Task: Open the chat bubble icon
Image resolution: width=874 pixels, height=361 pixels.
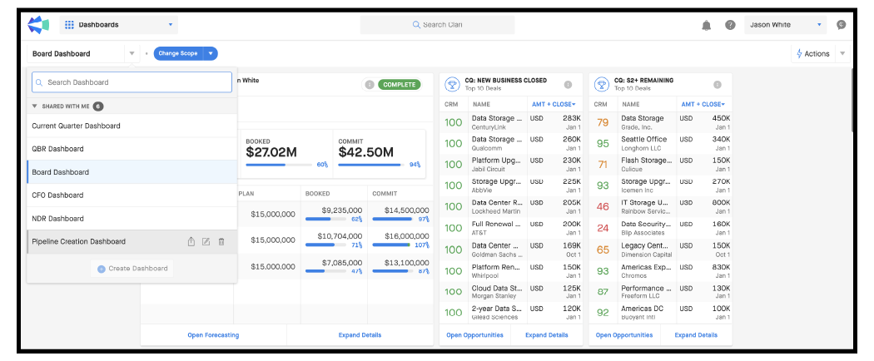Action: pos(842,24)
